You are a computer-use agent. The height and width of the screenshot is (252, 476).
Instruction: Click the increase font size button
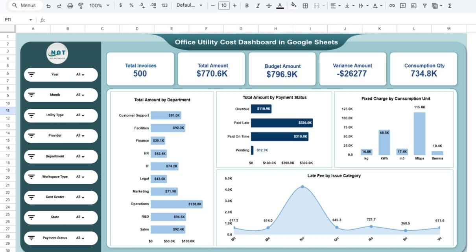(235, 5)
